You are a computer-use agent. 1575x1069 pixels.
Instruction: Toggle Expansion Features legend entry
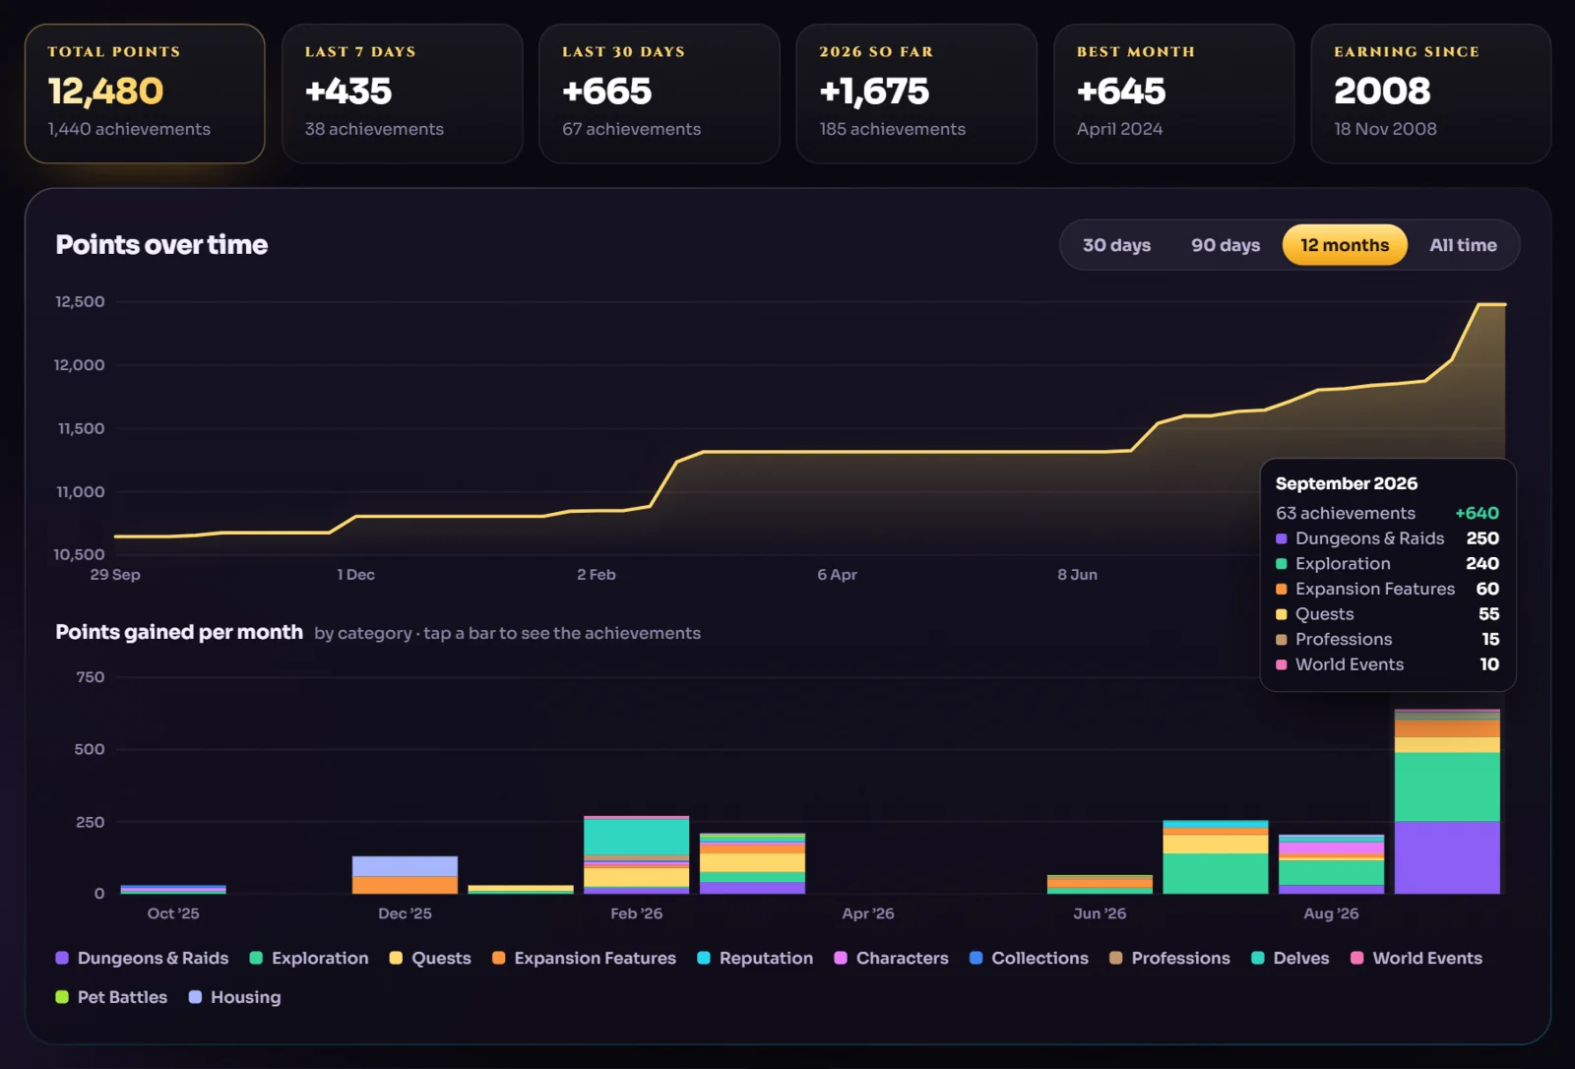[x=584, y=958]
